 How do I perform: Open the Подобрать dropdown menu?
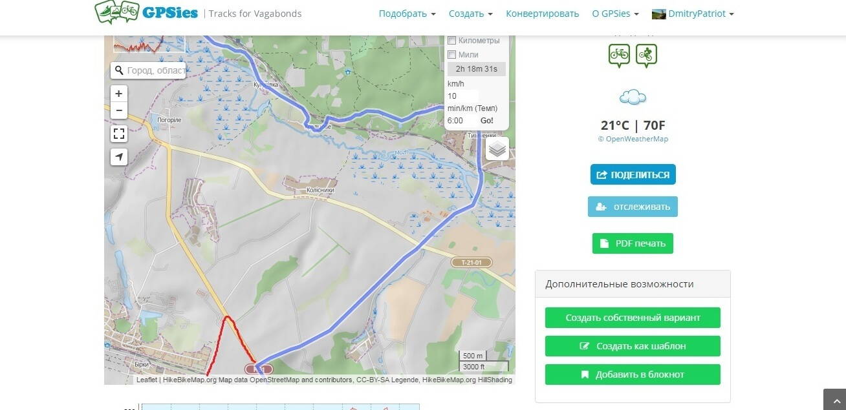tap(407, 14)
